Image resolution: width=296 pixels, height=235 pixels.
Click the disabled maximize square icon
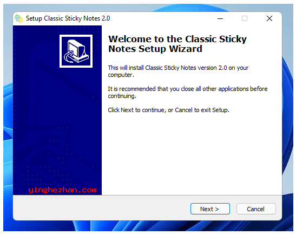[245, 18]
